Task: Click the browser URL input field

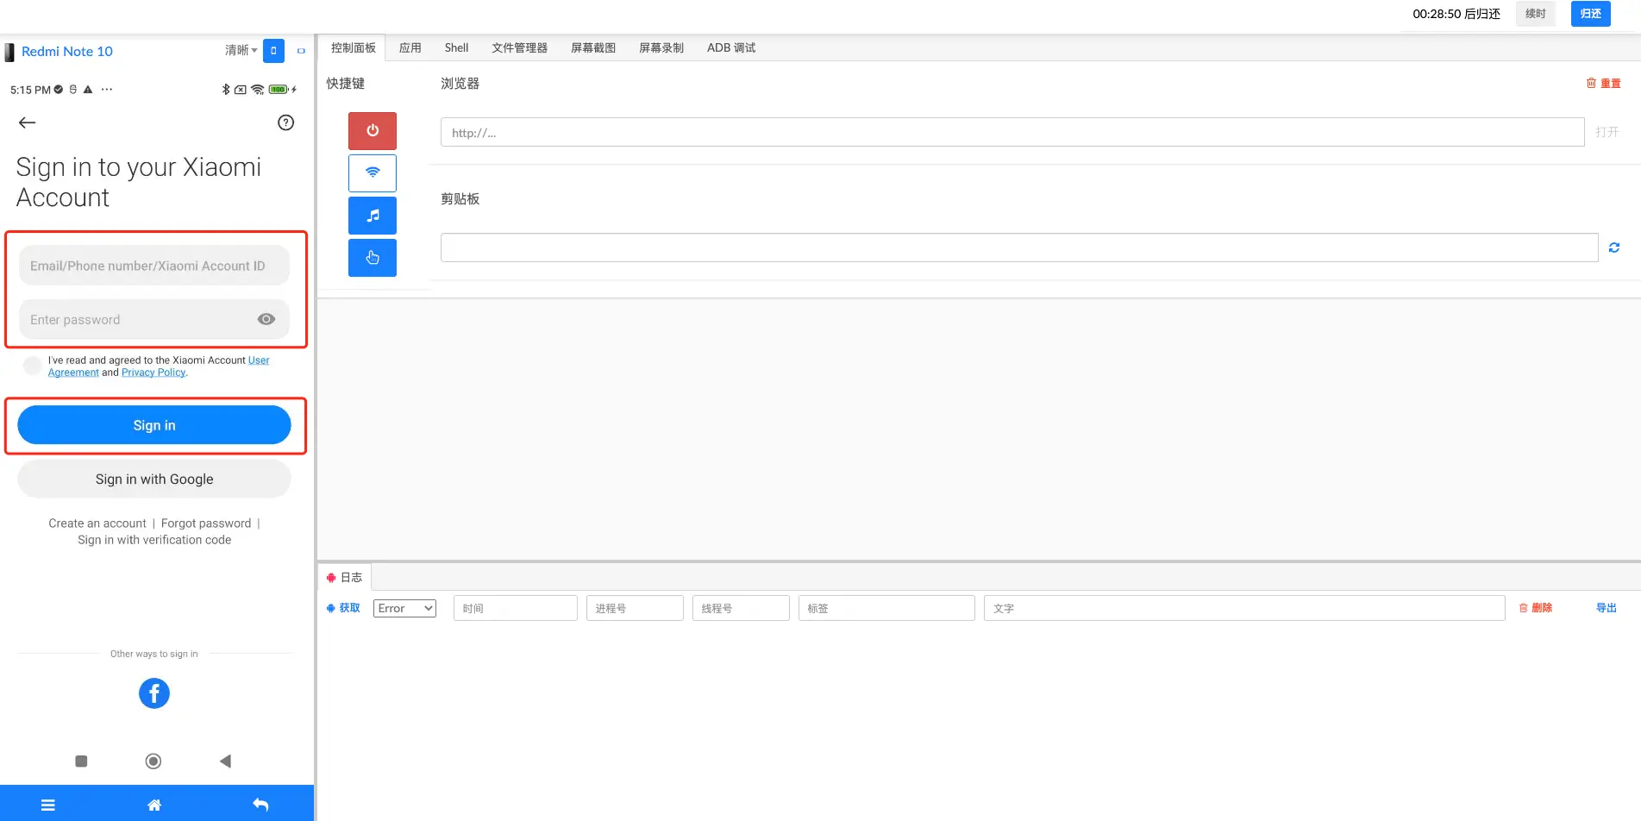Action: pyautogui.click(x=1012, y=133)
